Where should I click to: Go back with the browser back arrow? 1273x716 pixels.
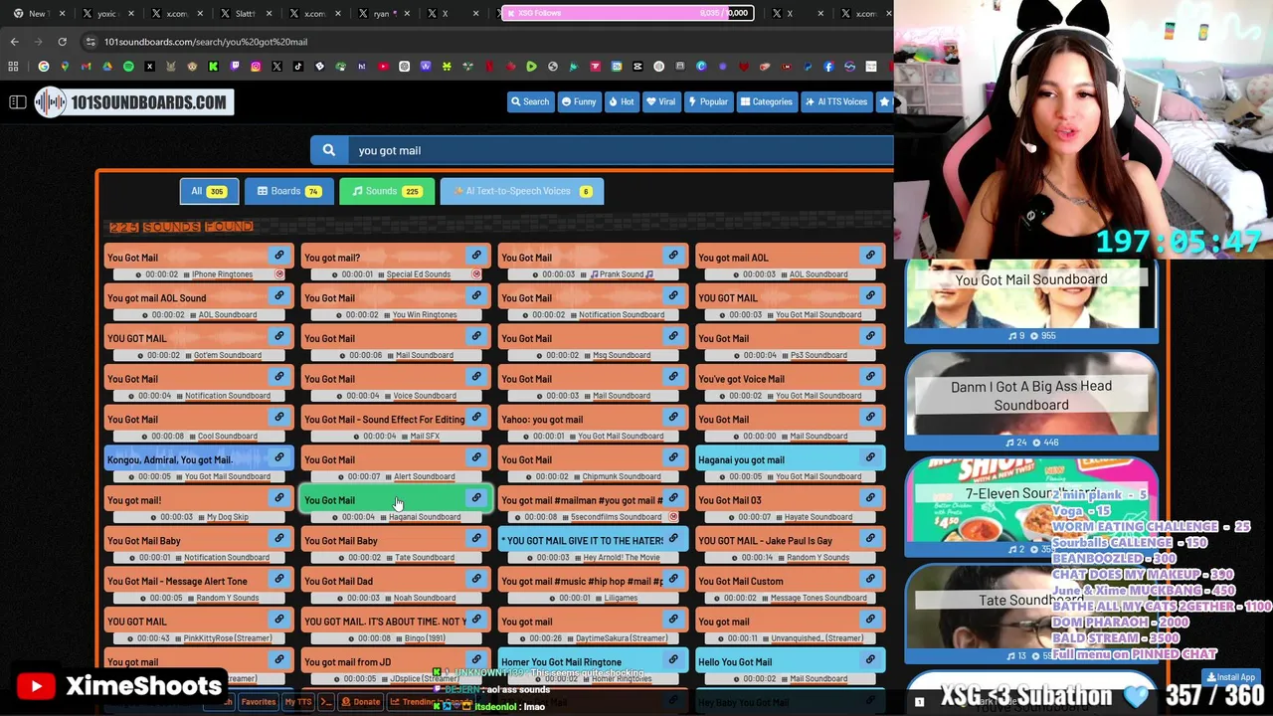(x=14, y=42)
